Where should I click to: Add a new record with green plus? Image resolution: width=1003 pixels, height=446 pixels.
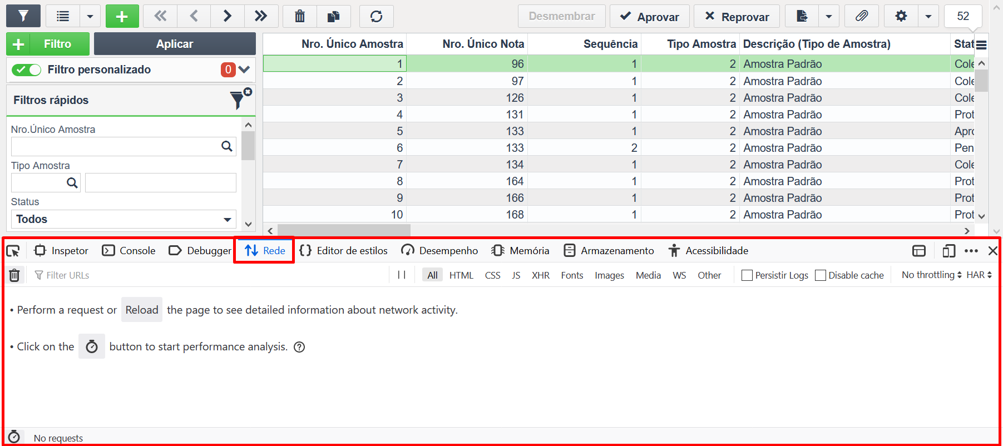(122, 16)
